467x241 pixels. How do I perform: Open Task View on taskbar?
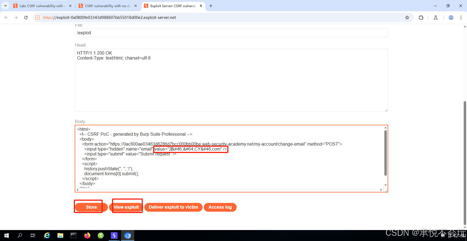click(x=33, y=236)
